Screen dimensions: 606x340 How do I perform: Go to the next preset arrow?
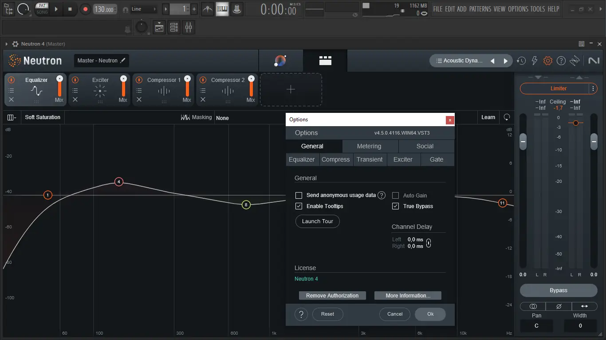506,61
